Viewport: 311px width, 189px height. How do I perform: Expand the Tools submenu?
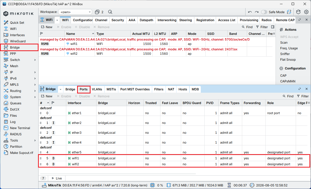click(x=35, y=140)
